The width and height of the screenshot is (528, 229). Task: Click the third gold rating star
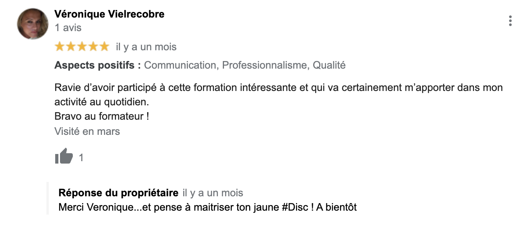pyautogui.click(x=82, y=47)
